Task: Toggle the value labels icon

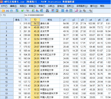Action: 76,11
